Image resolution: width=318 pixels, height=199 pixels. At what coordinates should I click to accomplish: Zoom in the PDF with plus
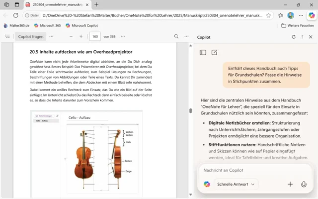[x=81, y=36]
